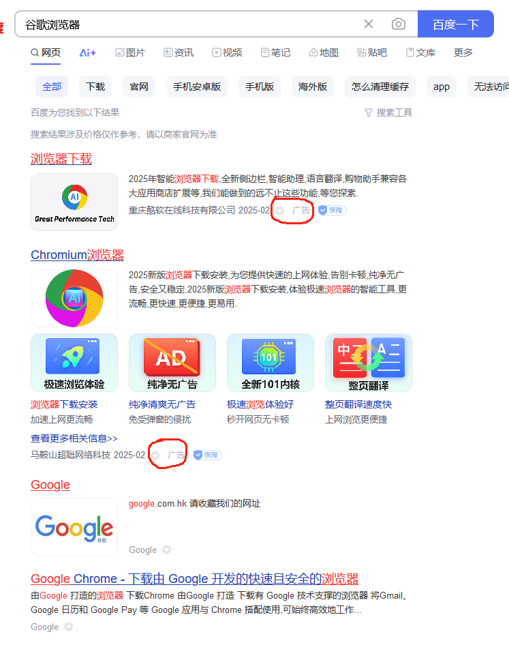509x645 pixels.
Task: Click the 百度一下 search button
Action: pyautogui.click(x=456, y=25)
